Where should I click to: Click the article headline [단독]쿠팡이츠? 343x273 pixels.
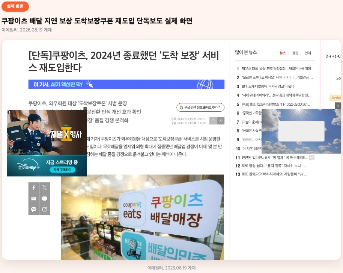point(123,61)
